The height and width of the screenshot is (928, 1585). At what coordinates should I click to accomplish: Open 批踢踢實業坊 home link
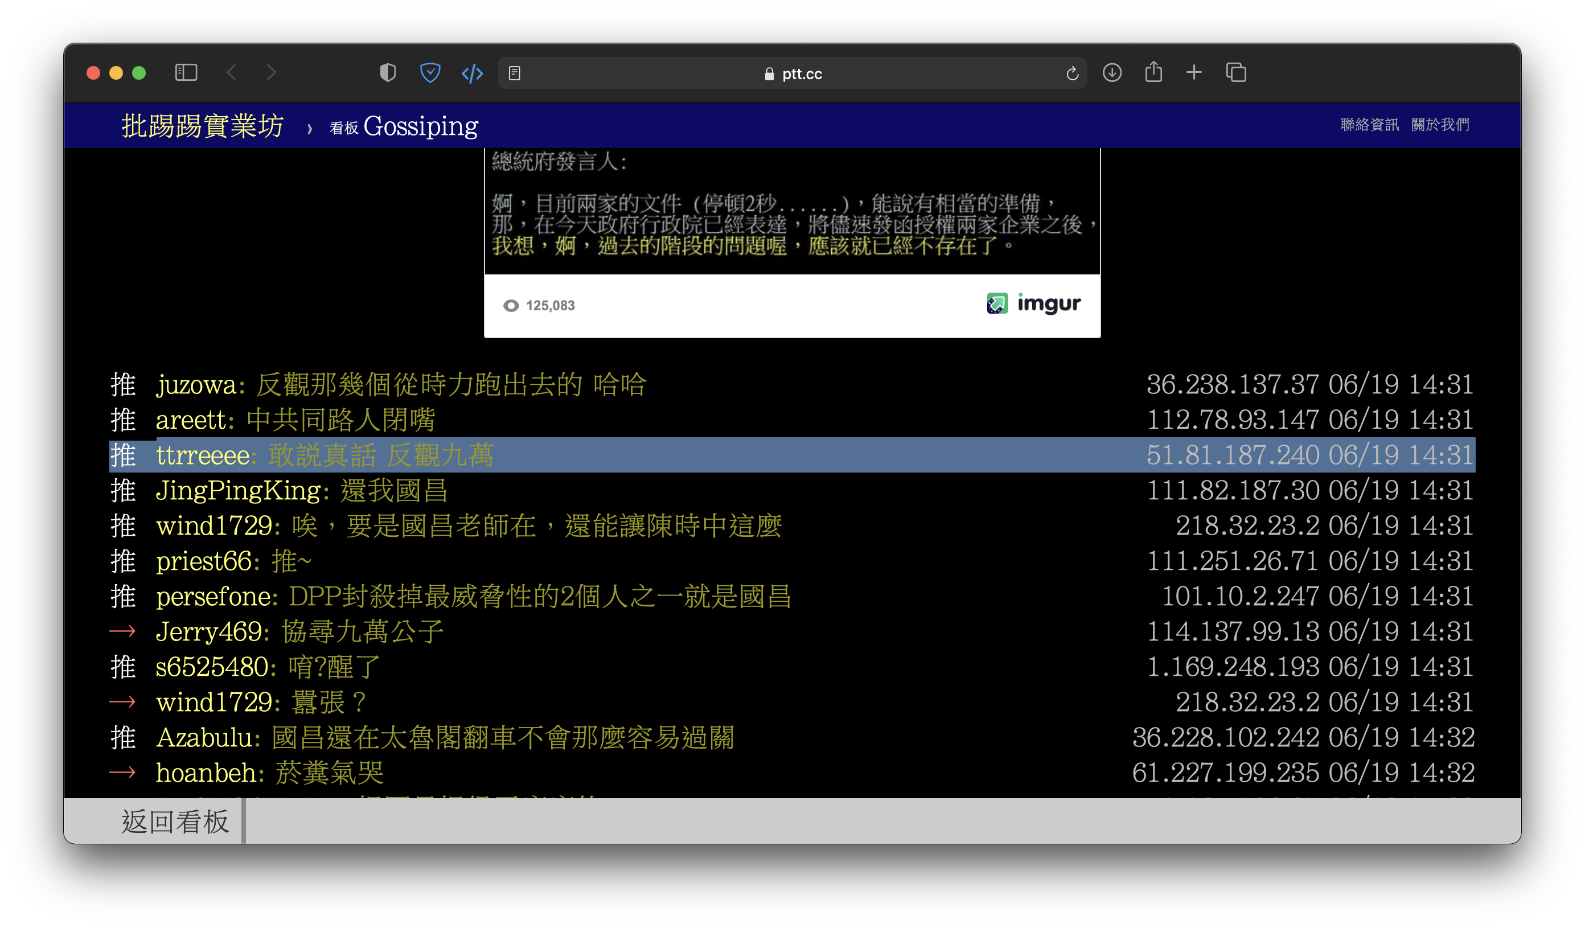pyautogui.click(x=203, y=126)
